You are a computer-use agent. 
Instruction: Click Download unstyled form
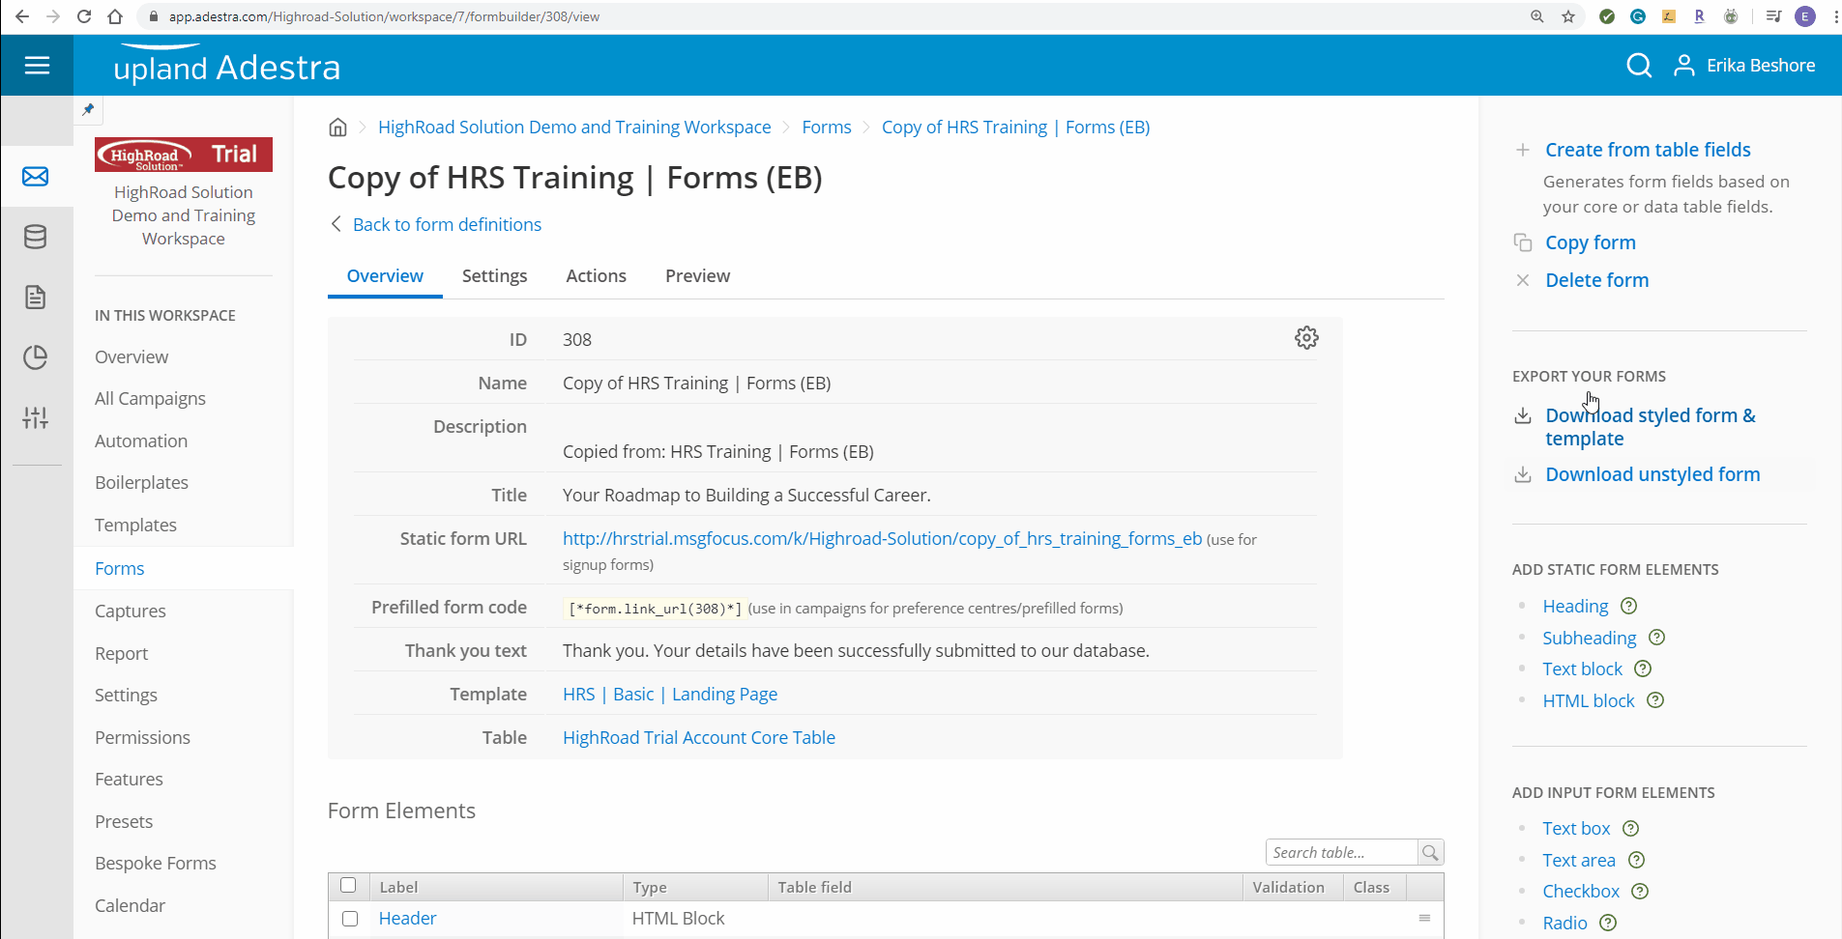1652,474
